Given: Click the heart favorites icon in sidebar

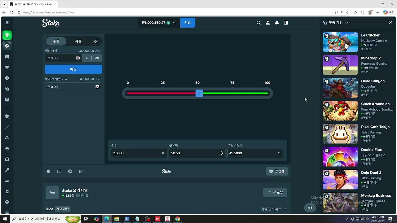Looking at the screenshot, I should (x=7, y=67).
